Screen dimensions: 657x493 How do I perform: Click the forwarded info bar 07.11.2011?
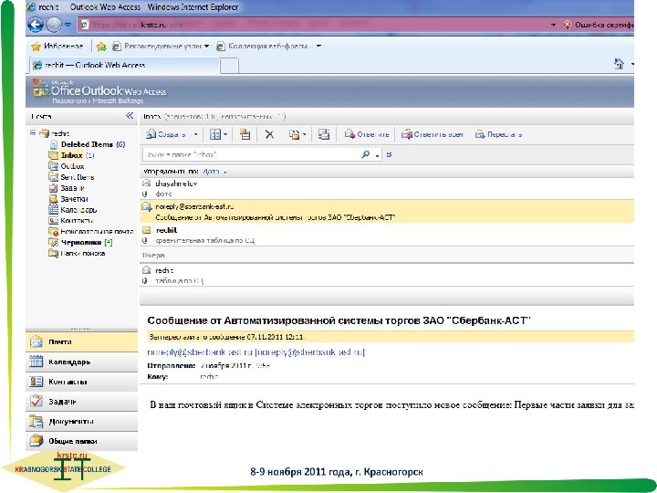click(391, 337)
